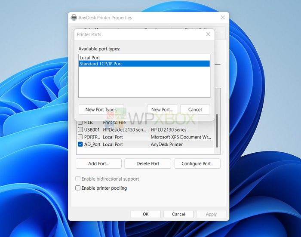The image size is (301, 237).
Task: Click the Delete Port button
Action: [147, 163]
